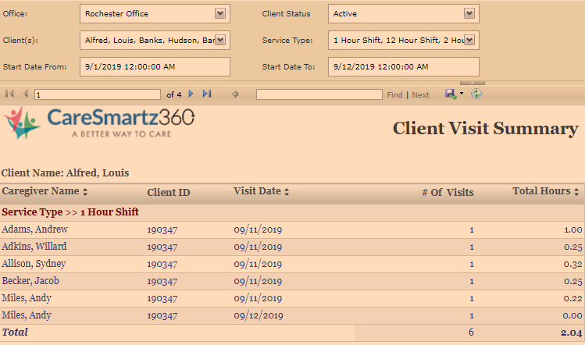Viewport: 585px width, 345px height.
Task: Click the export save disk icon
Action: [451, 94]
